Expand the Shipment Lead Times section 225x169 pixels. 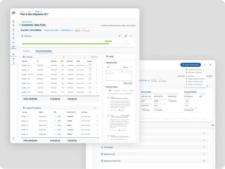pos(204,161)
